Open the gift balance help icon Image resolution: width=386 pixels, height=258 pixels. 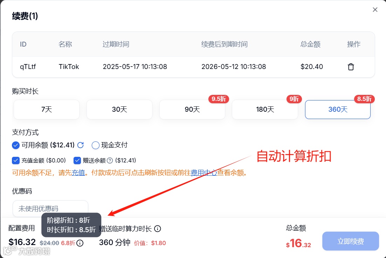pos(110,161)
